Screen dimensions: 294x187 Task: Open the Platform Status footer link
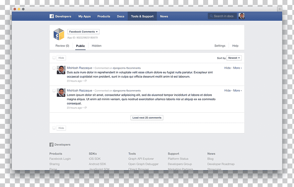coord(178,159)
